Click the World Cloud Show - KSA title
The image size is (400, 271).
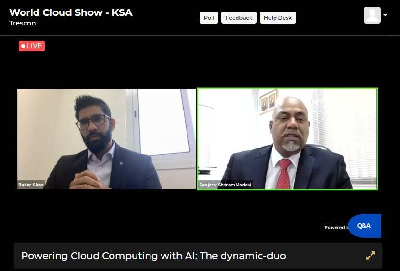[71, 12]
